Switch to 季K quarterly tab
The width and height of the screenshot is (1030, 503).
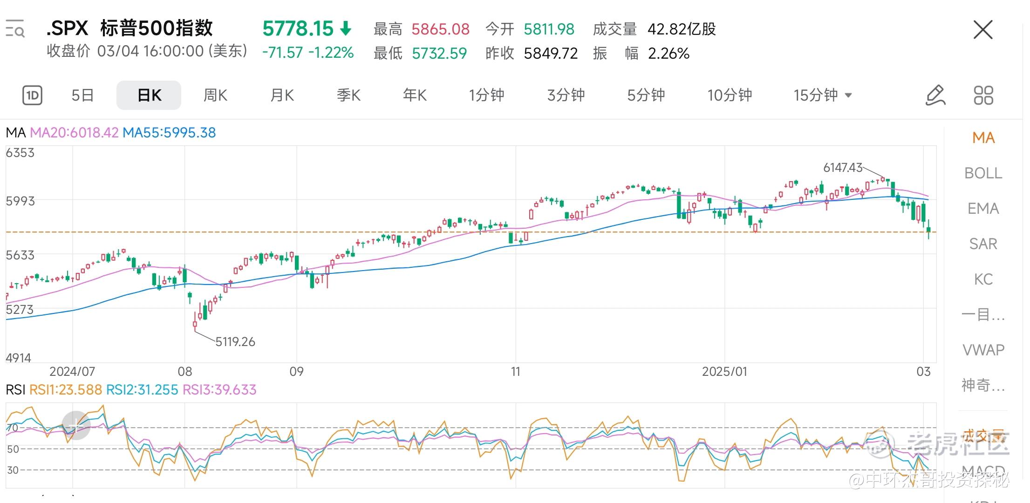(x=348, y=95)
